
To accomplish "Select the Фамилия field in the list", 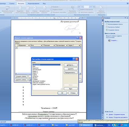I will (x=36, y=68).
